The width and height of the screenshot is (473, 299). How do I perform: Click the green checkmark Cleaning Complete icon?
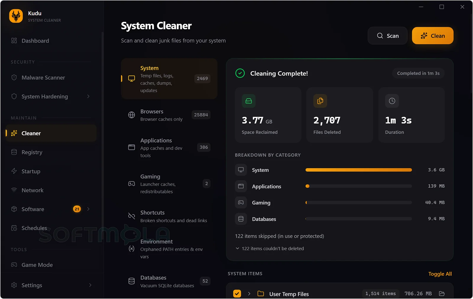click(x=240, y=73)
